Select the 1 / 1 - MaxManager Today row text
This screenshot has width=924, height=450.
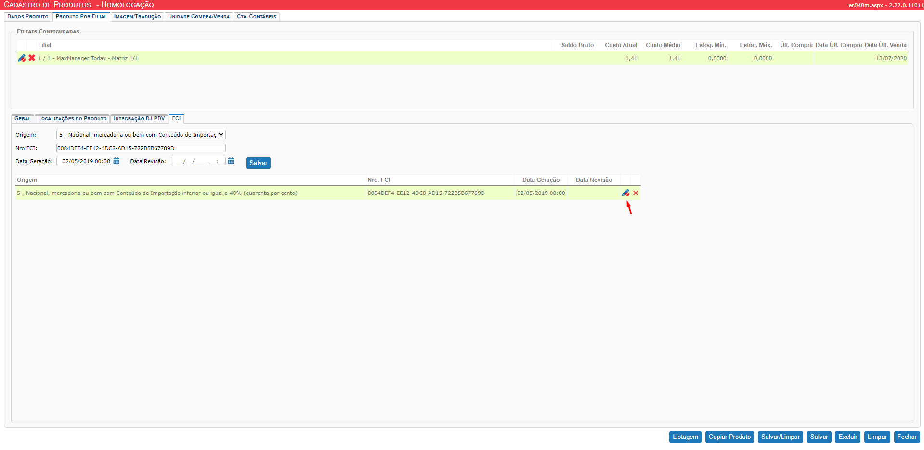coord(88,58)
